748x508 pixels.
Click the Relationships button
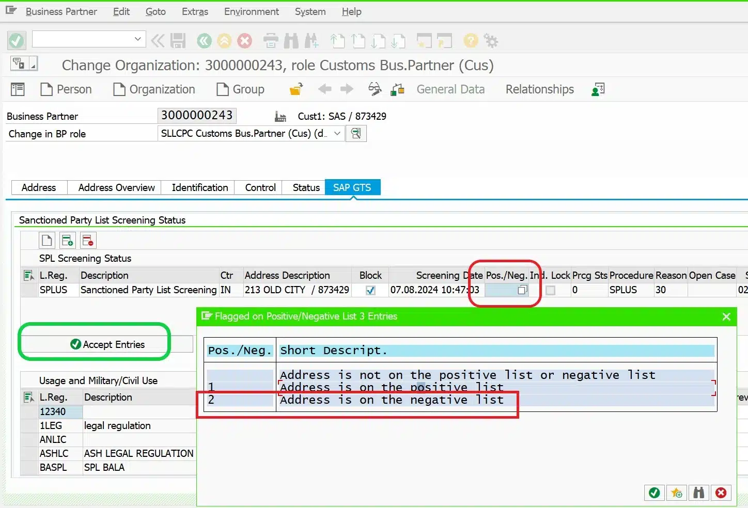pyautogui.click(x=539, y=90)
